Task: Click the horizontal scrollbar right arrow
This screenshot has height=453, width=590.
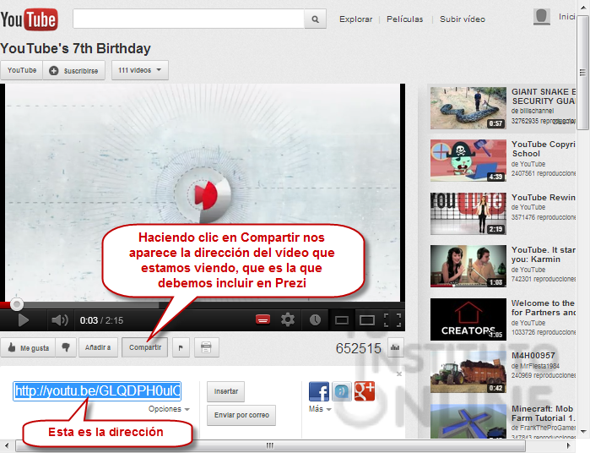Action: [x=569, y=445]
